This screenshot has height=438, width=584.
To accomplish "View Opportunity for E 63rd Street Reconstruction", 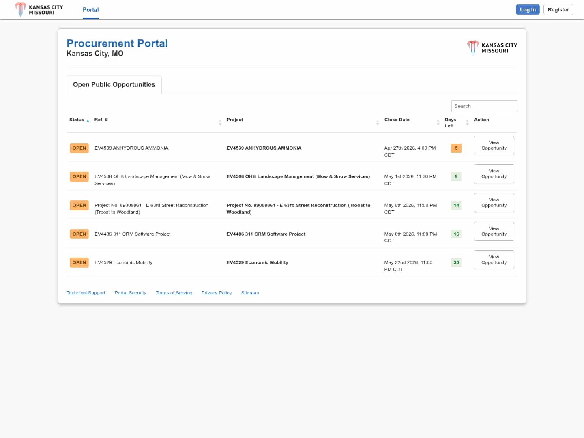I will tap(494, 202).
